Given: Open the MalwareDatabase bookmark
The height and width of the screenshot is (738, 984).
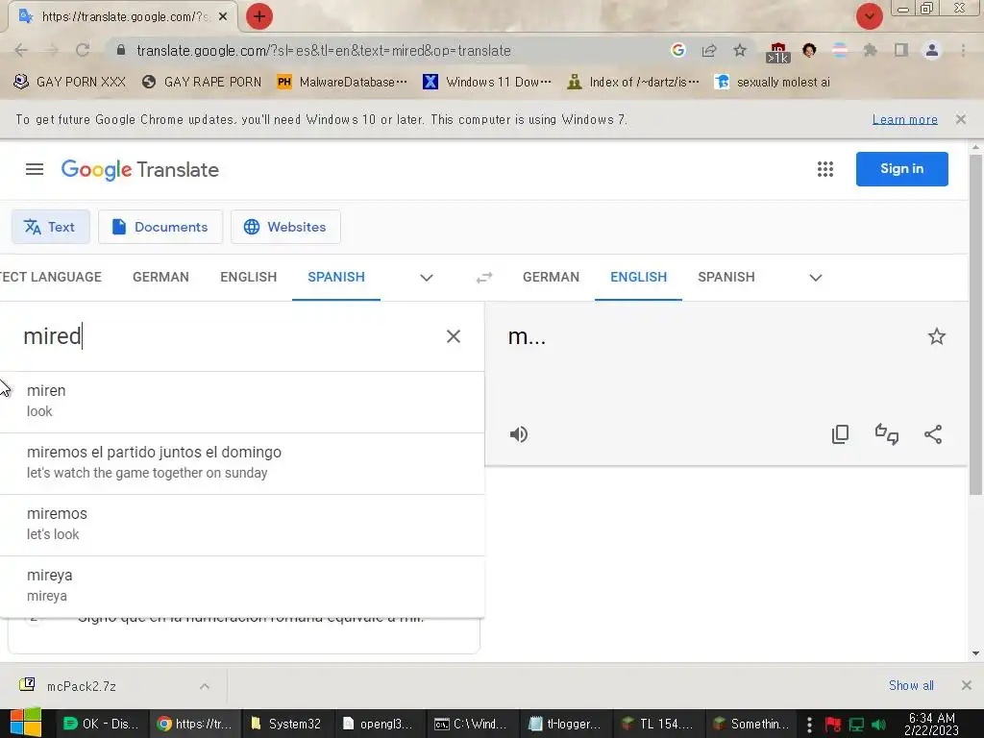Looking at the screenshot, I should [343, 82].
